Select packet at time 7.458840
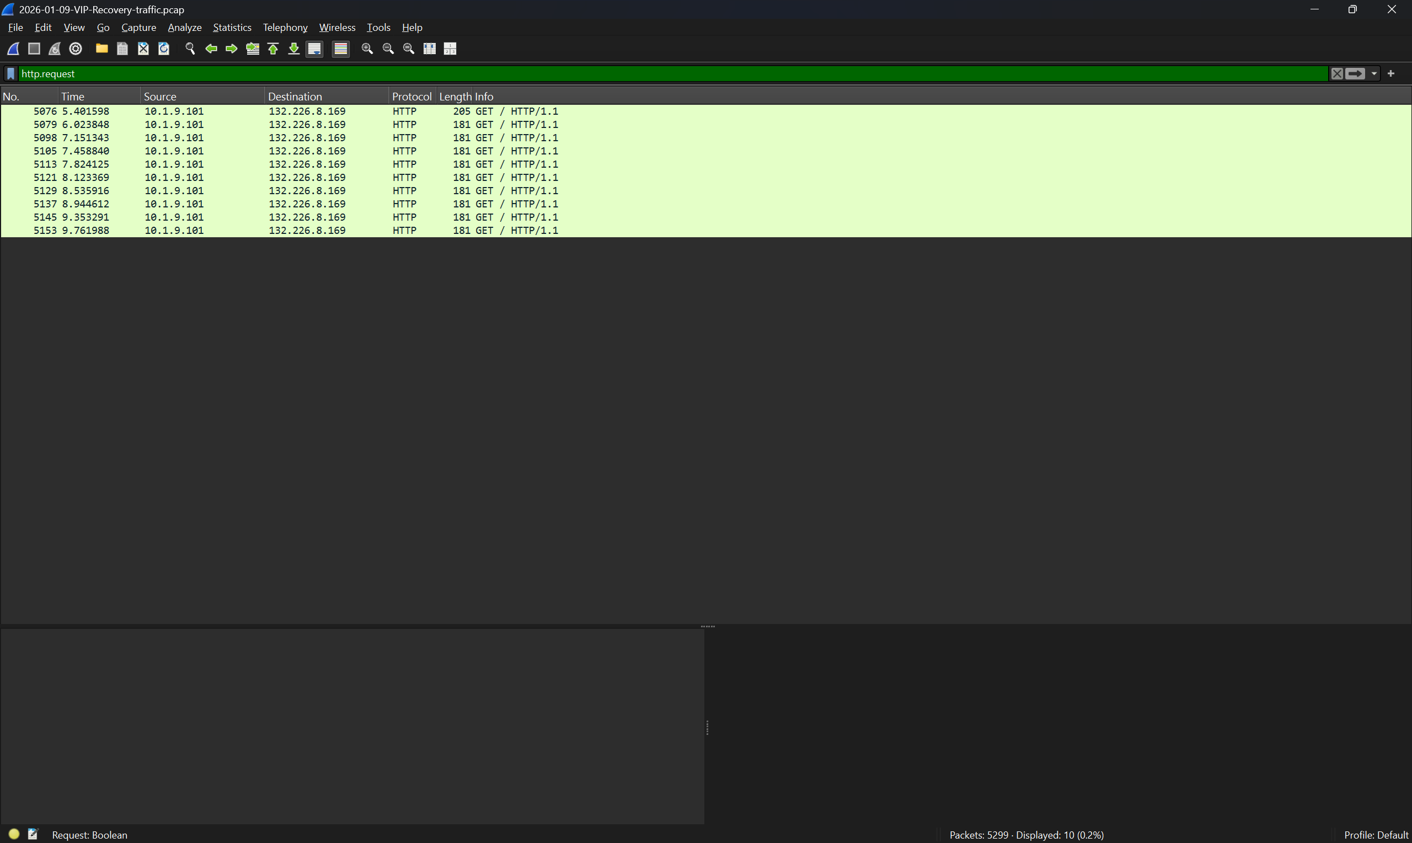The height and width of the screenshot is (843, 1412). point(705,151)
